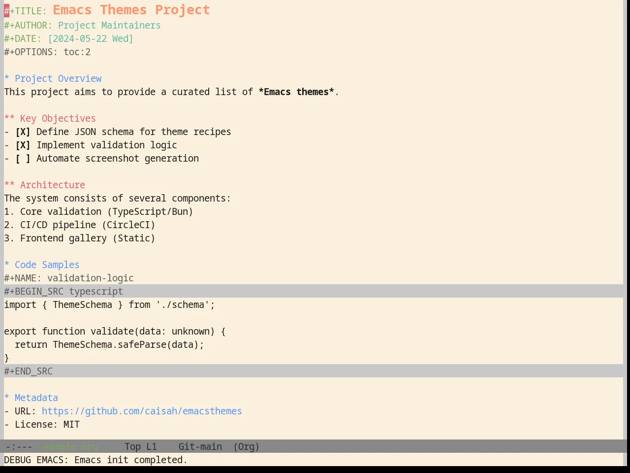Click the #+NAME: validation-logic line
Viewport: 630px width, 473px height.
click(x=69, y=278)
